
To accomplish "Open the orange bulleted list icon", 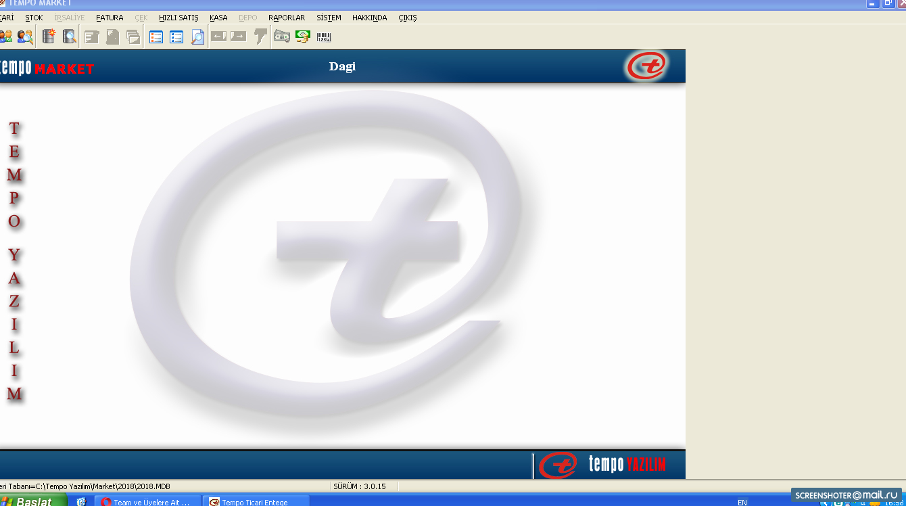I will [x=156, y=37].
